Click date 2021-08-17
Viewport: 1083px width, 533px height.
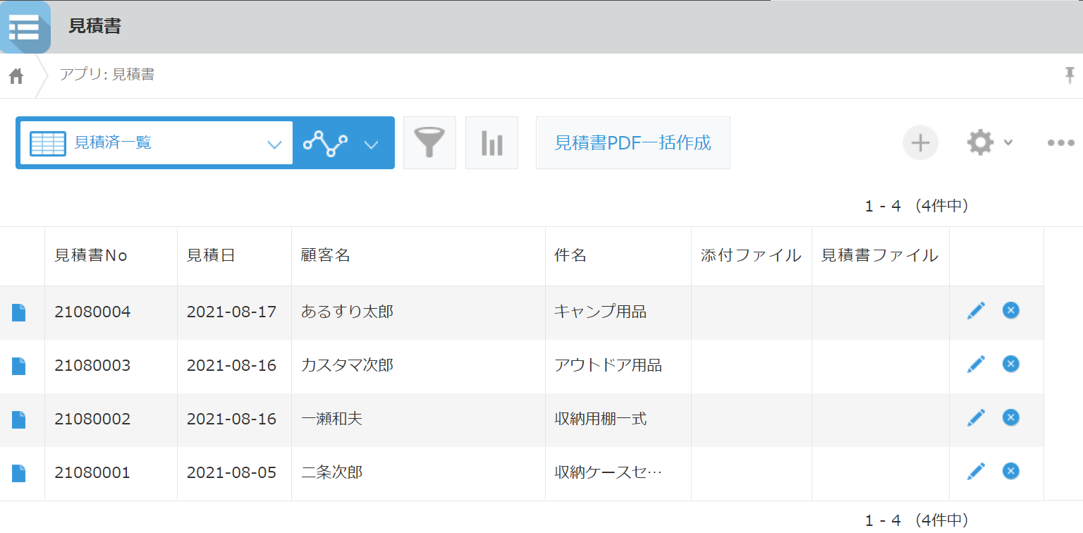[231, 312]
